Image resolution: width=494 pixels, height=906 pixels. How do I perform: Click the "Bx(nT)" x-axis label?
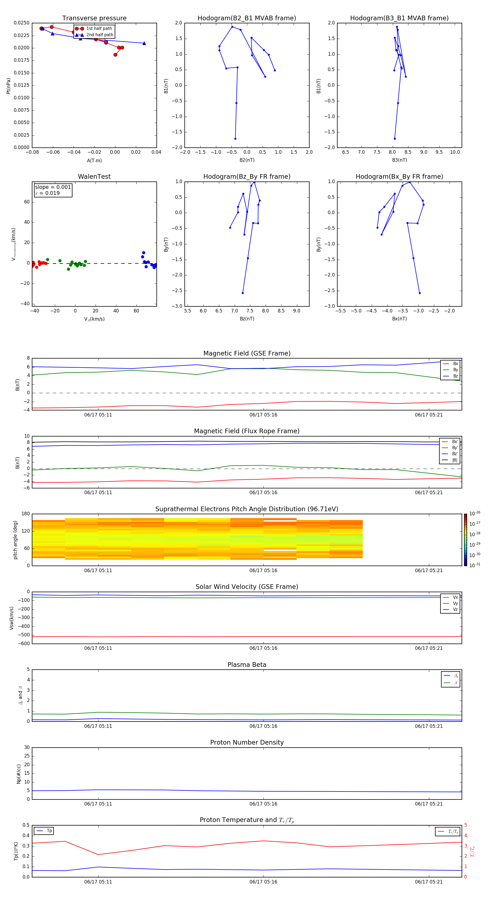point(399,319)
